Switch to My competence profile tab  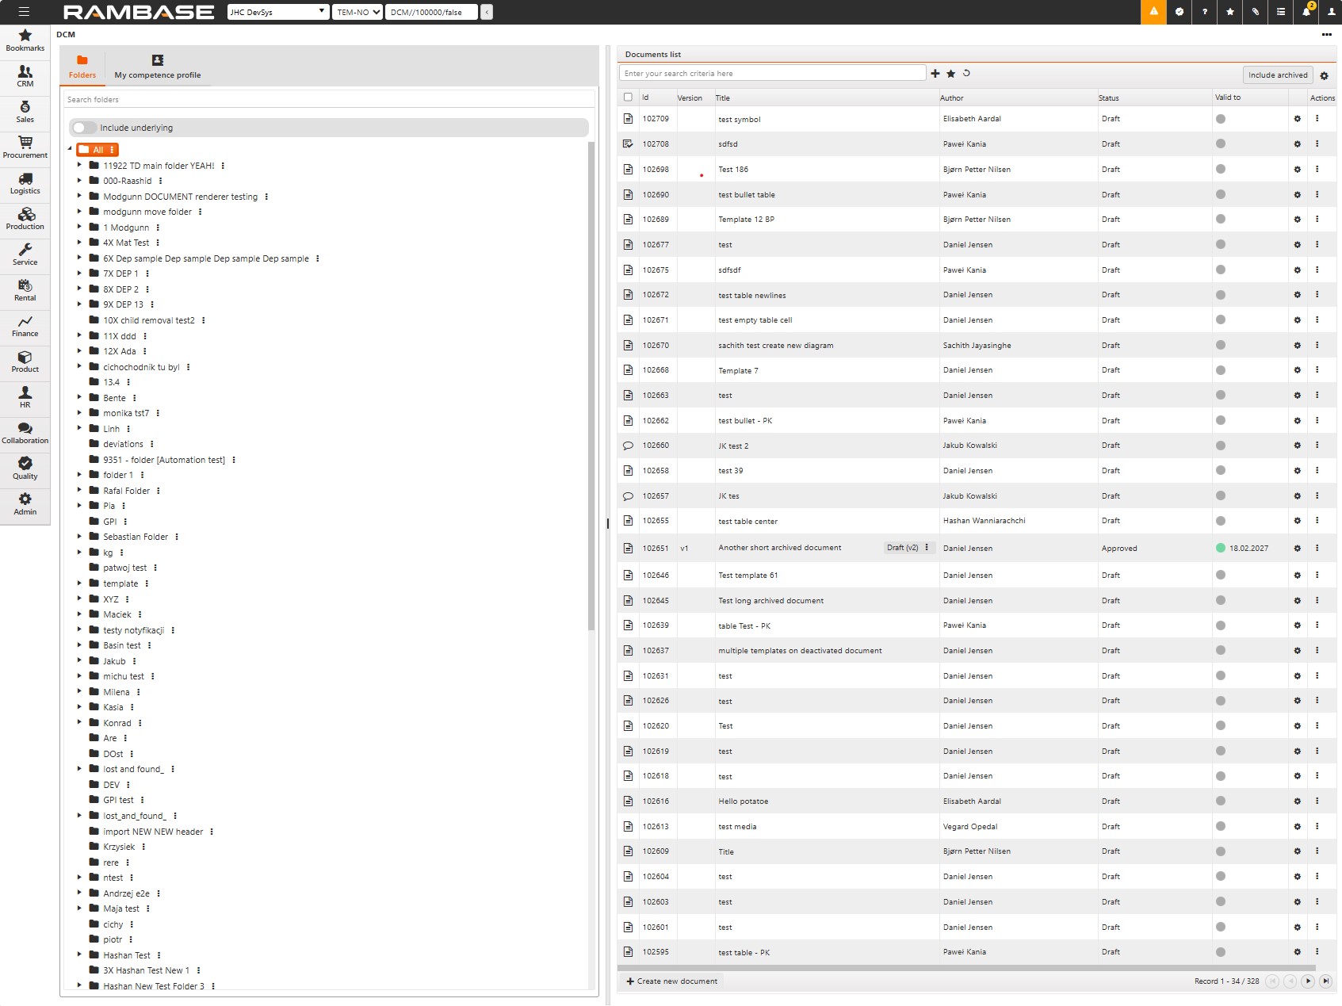(x=157, y=67)
